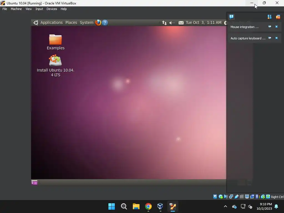Viewport: 284px width, 213px height.
Task: Open Windows network tray icon
Action: pos(243,206)
